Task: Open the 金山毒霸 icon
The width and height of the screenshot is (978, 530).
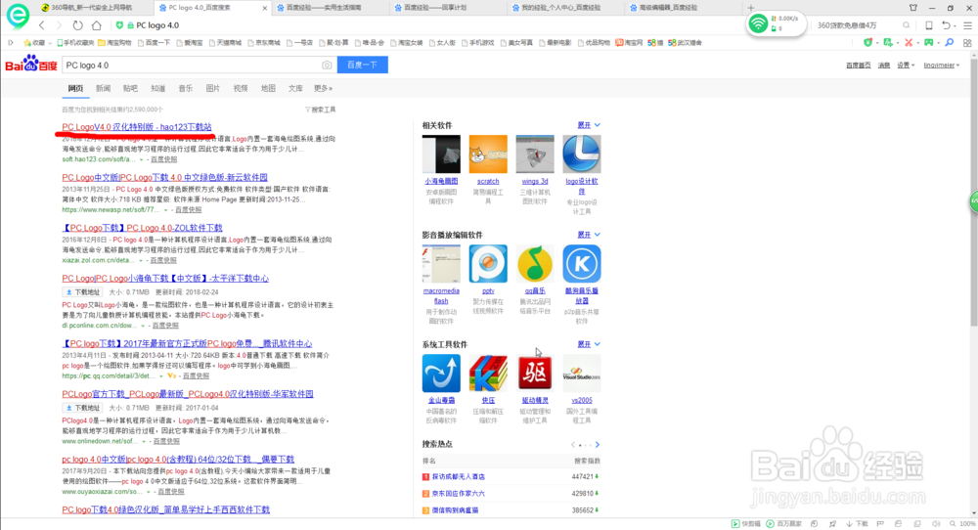Action: point(441,373)
